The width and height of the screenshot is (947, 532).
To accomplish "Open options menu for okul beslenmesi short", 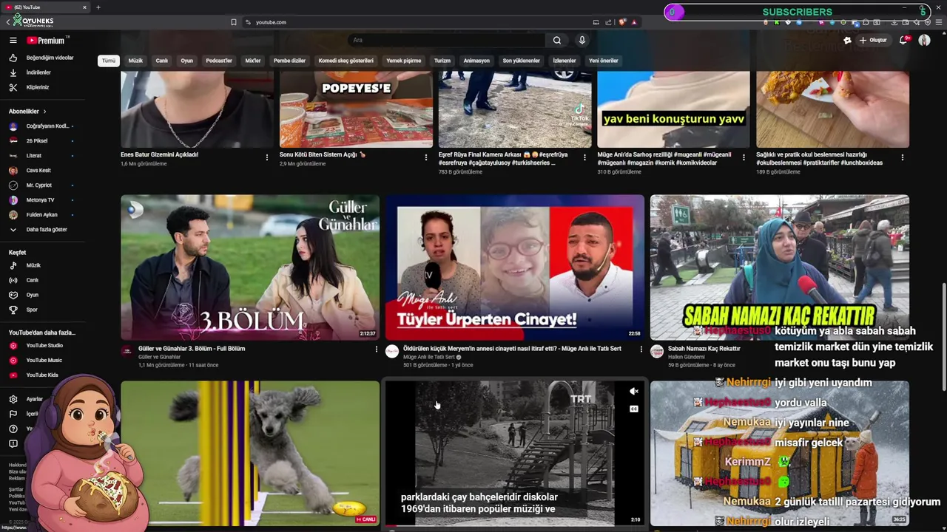I will coord(903,157).
